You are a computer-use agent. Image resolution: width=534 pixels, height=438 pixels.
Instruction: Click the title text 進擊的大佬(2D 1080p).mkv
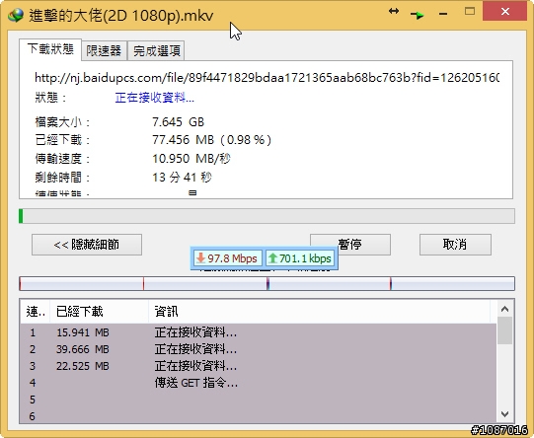[x=120, y=16]
